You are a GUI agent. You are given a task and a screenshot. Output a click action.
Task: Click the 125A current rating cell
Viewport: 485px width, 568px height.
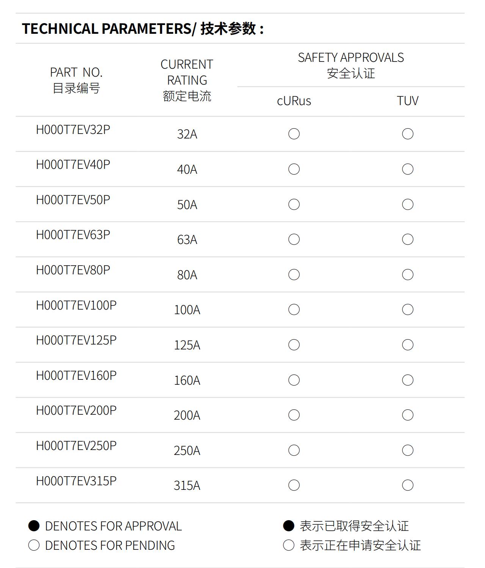(187, 345)
